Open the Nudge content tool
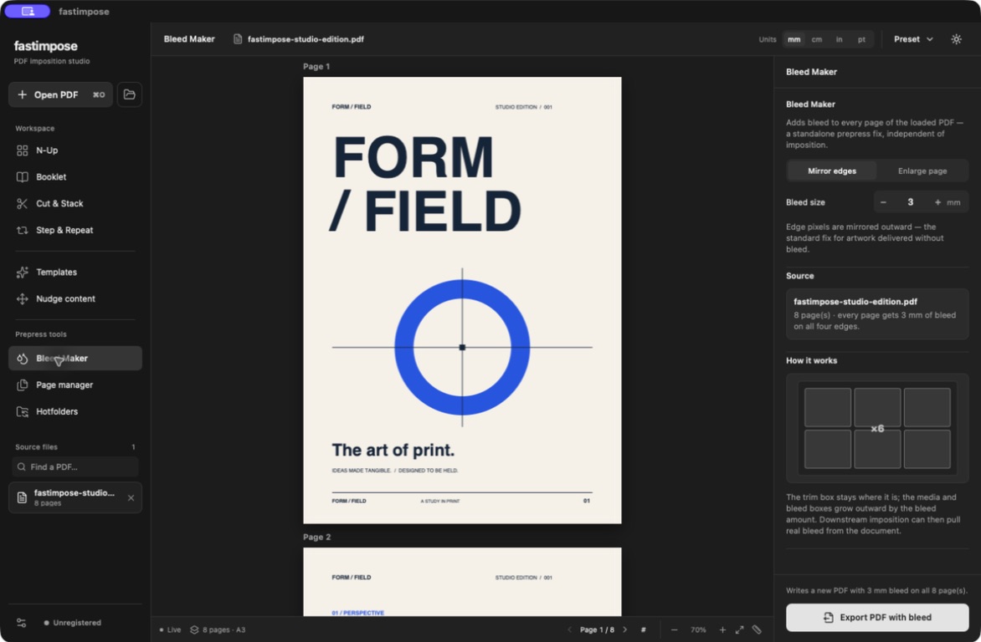The height and width of the screenshot is (642, 981). pos(75,298)
